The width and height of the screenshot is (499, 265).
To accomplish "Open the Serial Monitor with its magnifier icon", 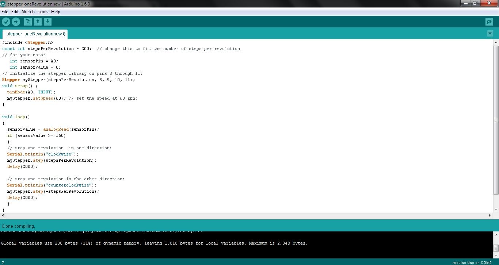I will pos(489,22).
